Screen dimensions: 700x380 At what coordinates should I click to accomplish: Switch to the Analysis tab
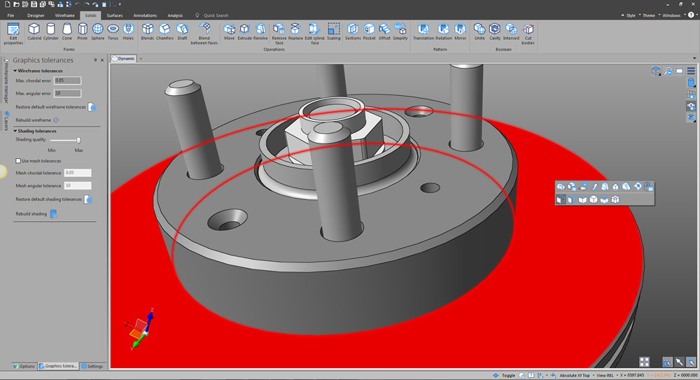(x=175, y=15)
